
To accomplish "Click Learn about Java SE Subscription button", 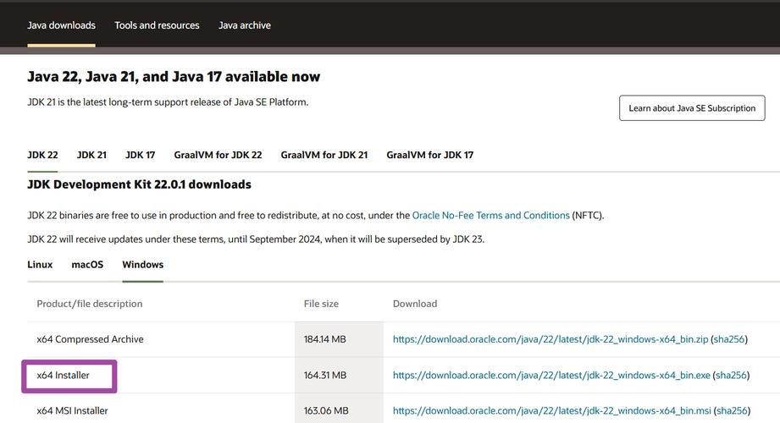I will [x=692, y=108].
